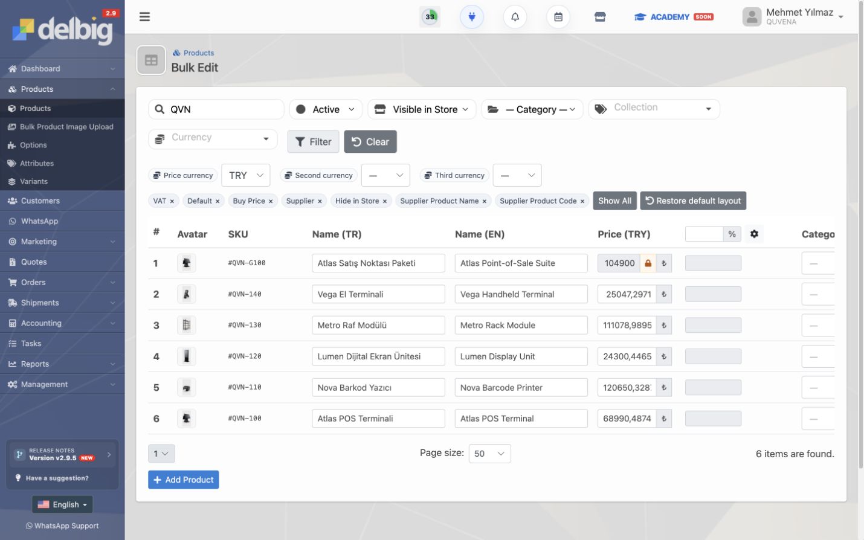Open Attributes in sidebar
Image resolution: width=864 pixels, height=540 pixels.
click(x=62, y=163)
